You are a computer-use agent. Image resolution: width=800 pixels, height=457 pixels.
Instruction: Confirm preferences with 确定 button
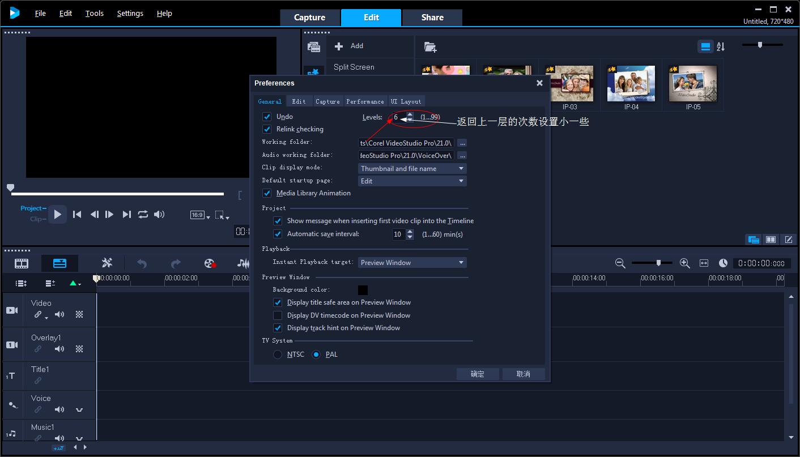point(478,374)
